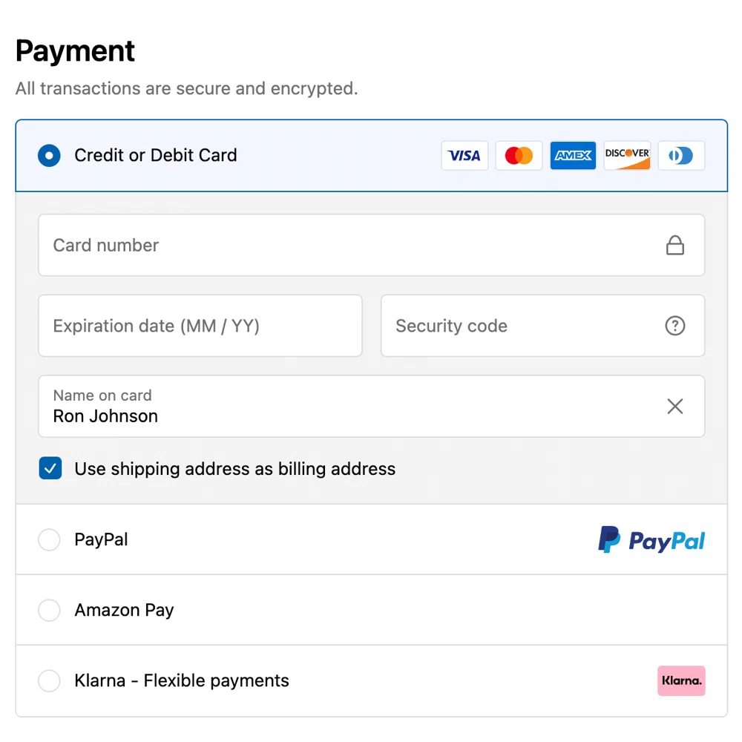Image resolution: width=742 pixels, height=742 pixels.
Task: Click the PayPal logo
Action: (651, 539)
